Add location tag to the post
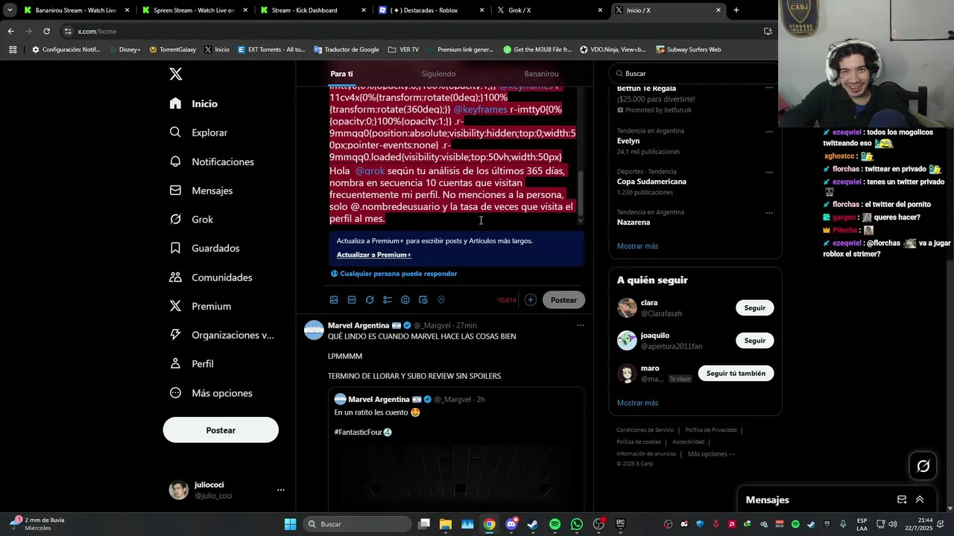 tap(441, 300)
